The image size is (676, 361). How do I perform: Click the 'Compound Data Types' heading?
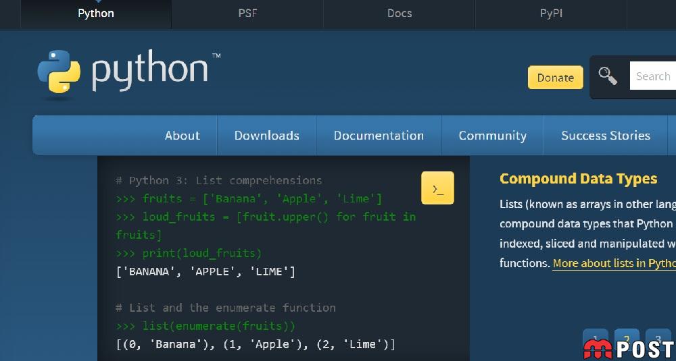[578, 179]
